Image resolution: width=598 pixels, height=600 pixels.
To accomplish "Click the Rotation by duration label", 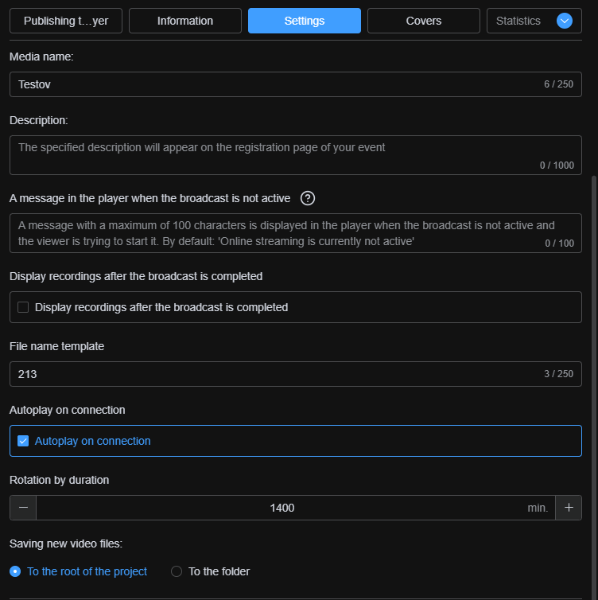I will tap(60, 480).
